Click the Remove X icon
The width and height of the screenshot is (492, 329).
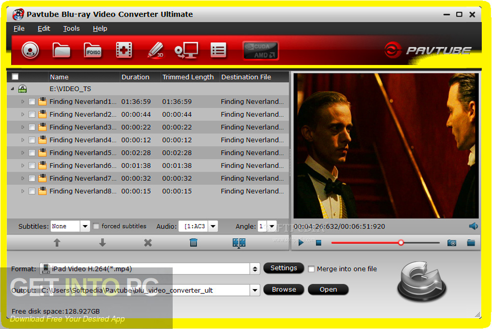[148, 243]
